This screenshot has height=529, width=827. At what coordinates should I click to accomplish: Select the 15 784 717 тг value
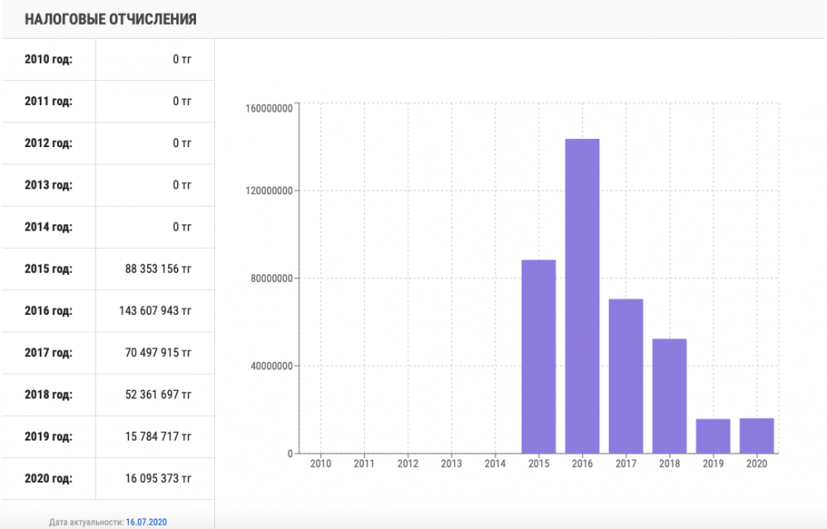pyautogui.click(x=157, y=436)
